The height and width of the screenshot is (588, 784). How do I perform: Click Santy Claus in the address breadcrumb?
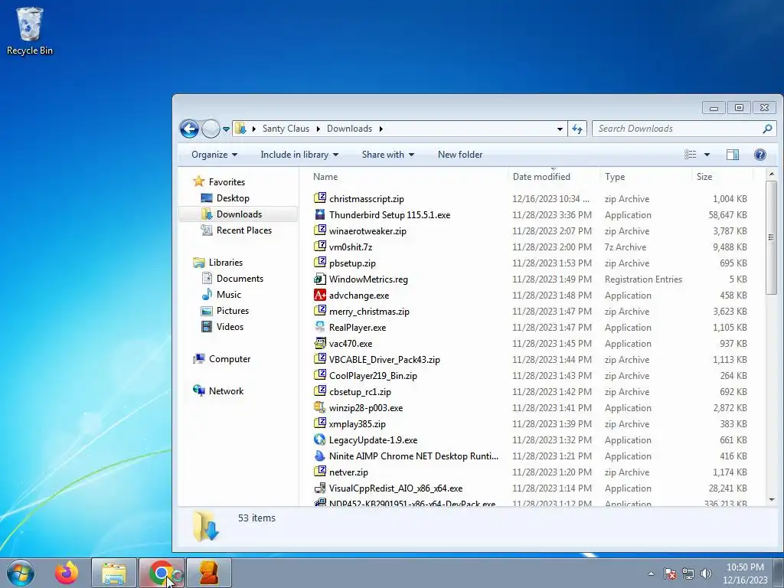click(x=286, y=129)
